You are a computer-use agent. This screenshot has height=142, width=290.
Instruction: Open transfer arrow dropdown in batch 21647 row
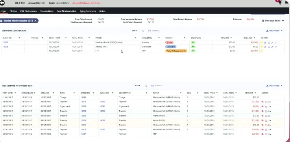(x=269, y=134)
